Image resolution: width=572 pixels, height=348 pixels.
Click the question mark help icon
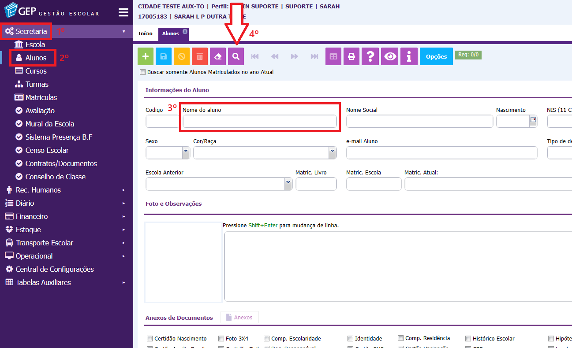pyautogui.click(x=370, y=56)
